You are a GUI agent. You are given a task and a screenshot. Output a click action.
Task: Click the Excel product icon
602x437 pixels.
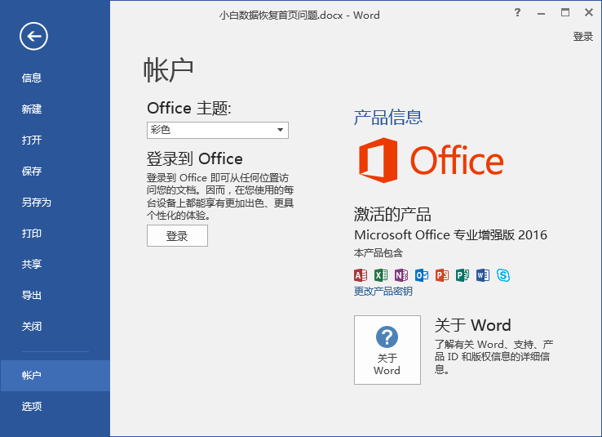tap(381, 275)
